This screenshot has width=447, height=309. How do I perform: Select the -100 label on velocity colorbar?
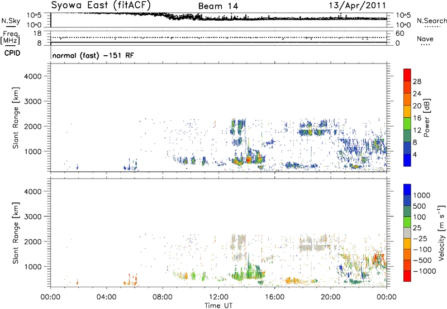point(422,249)
